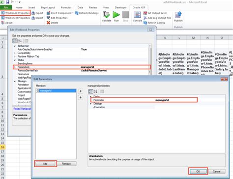233x179 pixels.
Task: Expand the Parameters property row
Action: pos(15,67)
